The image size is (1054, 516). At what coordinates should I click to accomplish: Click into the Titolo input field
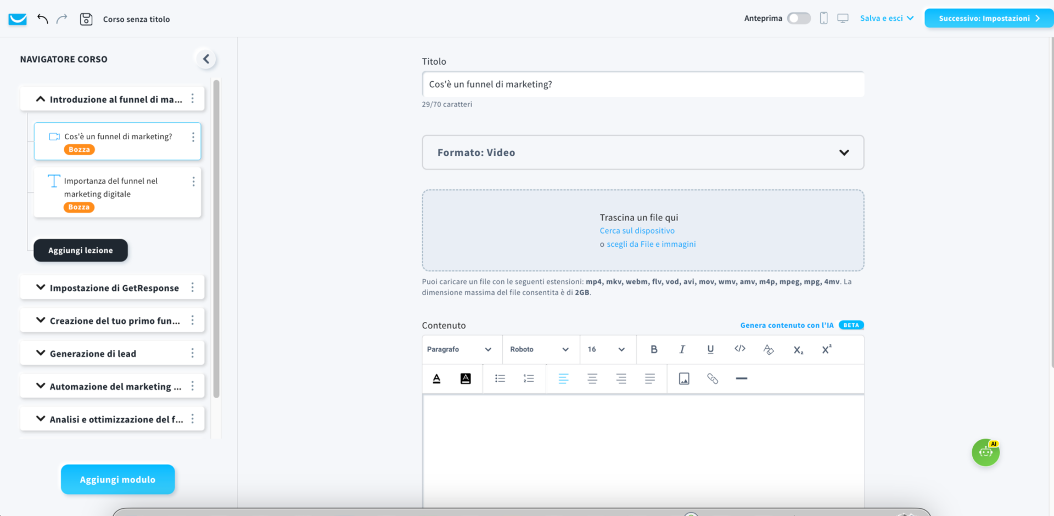[642, 84]
